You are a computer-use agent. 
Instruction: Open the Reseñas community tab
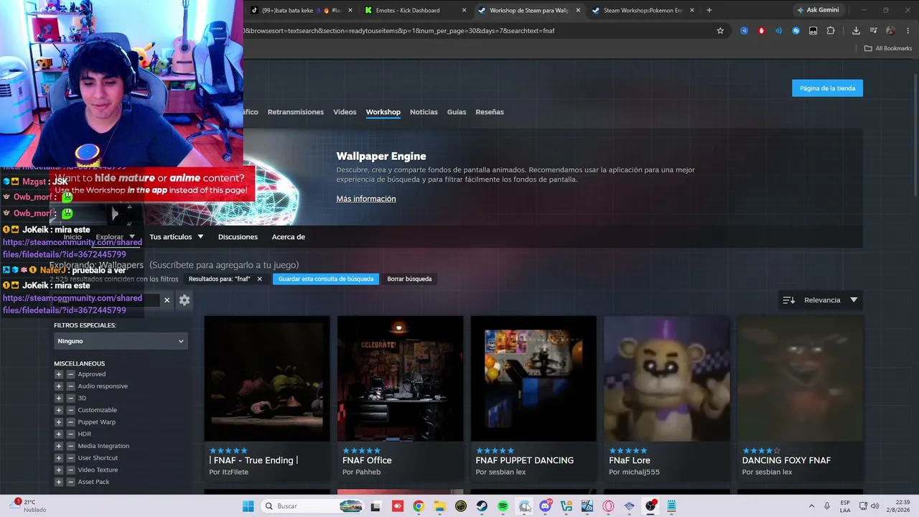point(490,112)
